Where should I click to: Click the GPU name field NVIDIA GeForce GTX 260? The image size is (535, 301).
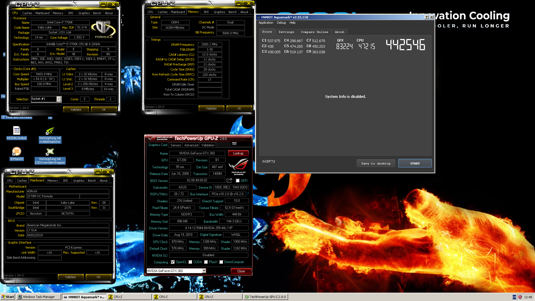pyautogui.click(x=197, y=153)
